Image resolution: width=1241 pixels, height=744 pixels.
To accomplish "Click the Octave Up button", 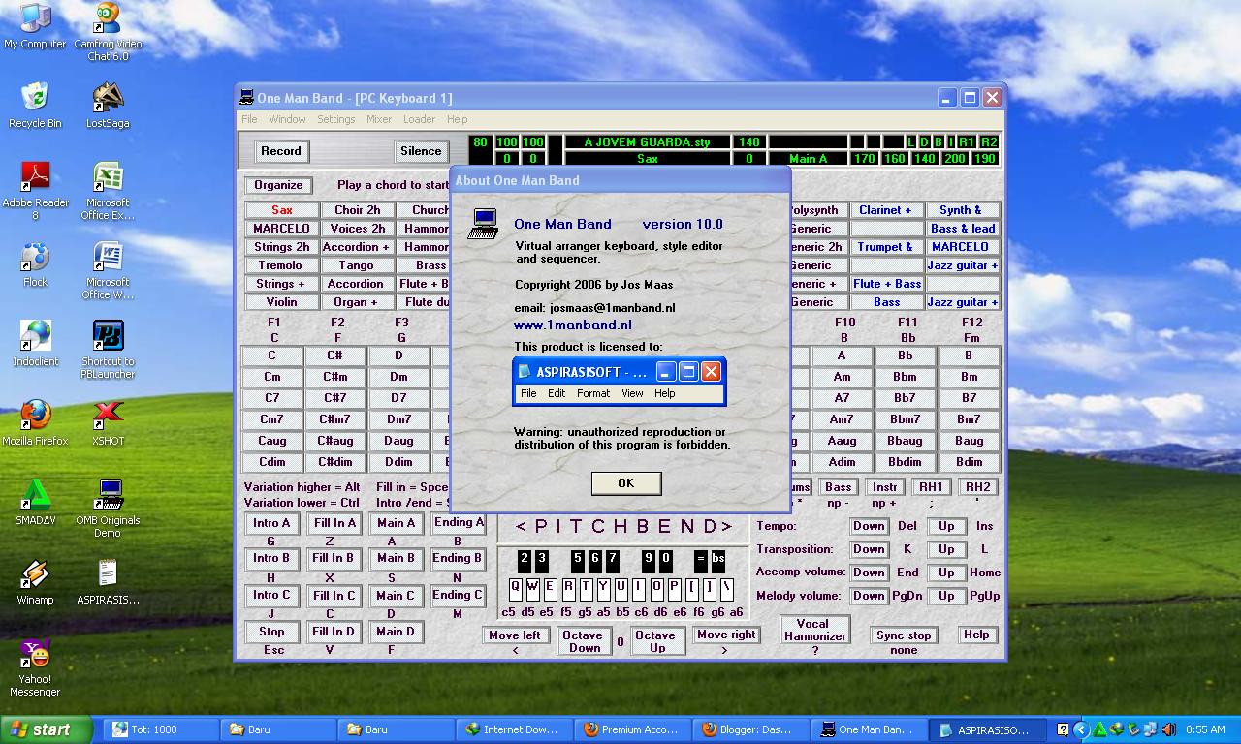I will pyautogui.click(x=657, y=641).
